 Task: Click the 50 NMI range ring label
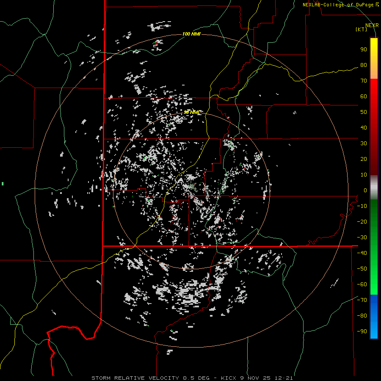(x=191, y=112)
